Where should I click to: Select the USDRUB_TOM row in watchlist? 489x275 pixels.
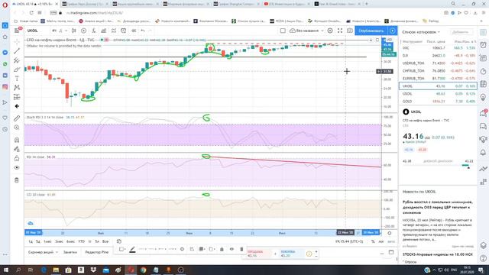438,63
